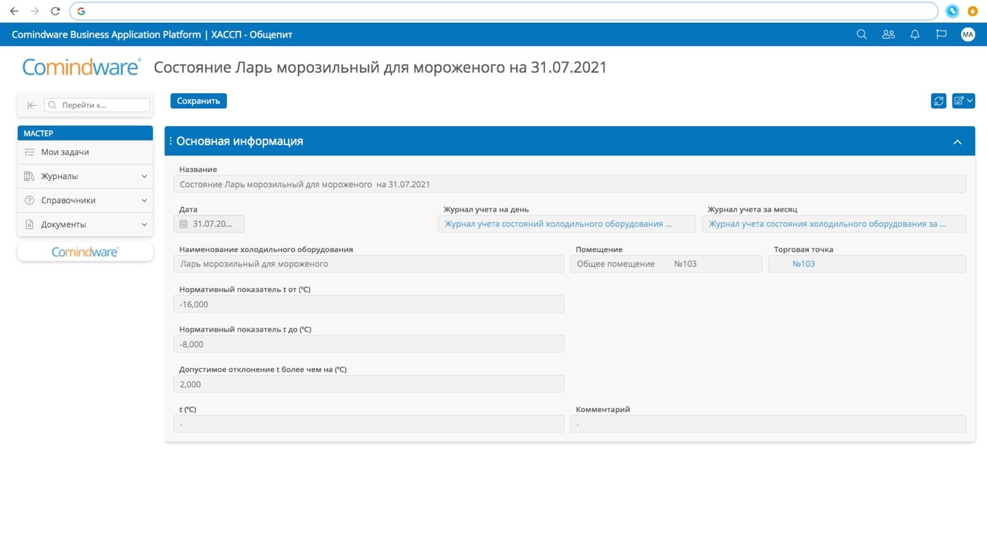Click the Мои задачи list icon

(x=29, y=152)
